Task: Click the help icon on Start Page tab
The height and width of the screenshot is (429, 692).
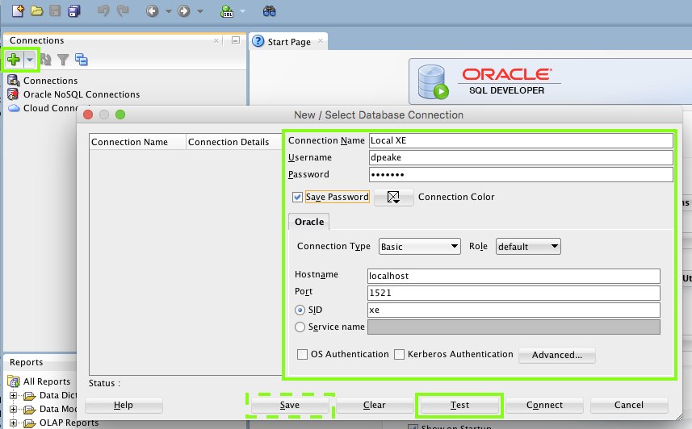Action: click(x=258, y=41)
